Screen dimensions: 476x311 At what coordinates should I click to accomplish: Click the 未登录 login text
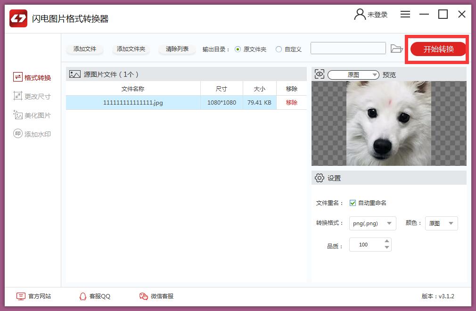point(378,15)
